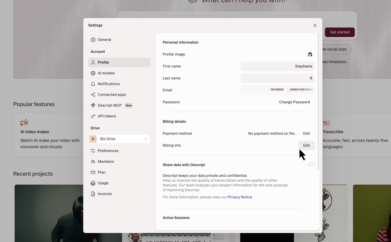
Task: Click the 'Personal information' heading
Action: tap(181, 42)
